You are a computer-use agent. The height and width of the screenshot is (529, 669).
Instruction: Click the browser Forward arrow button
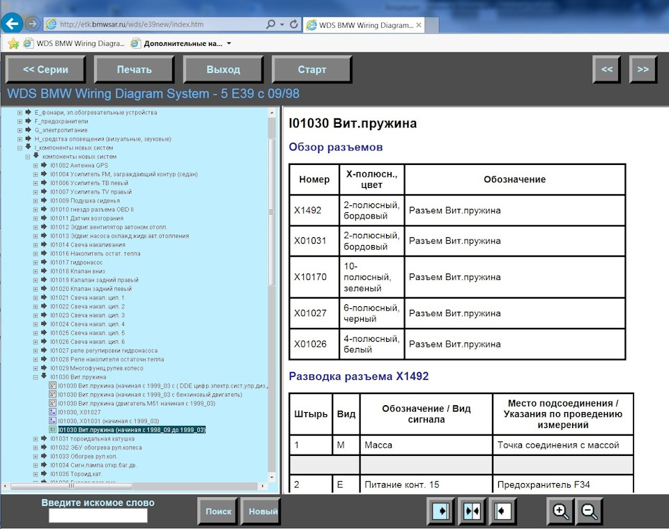[33, 24]
